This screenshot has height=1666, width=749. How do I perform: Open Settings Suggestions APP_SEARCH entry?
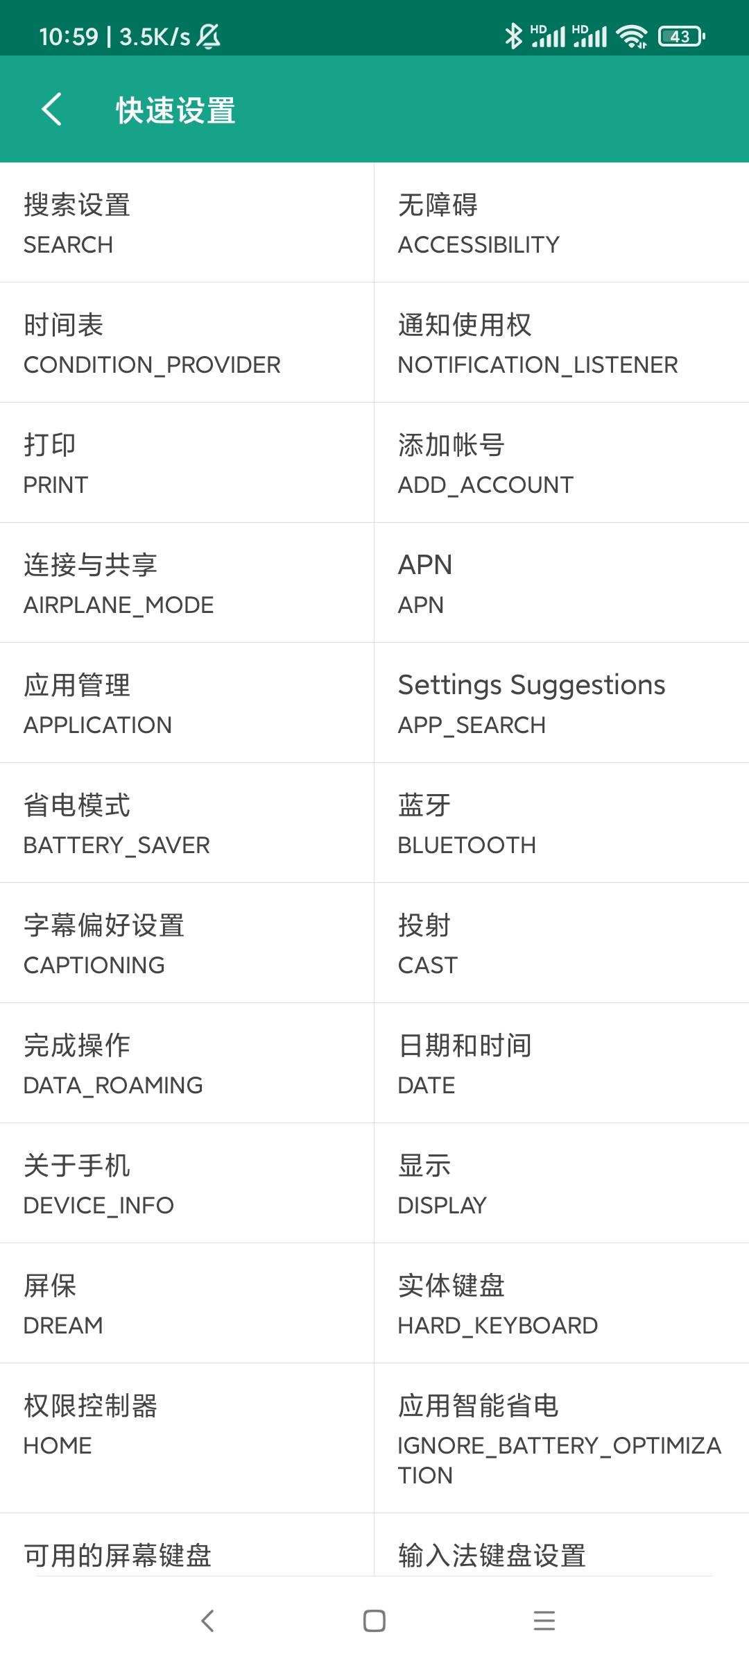tap(561, 703)
